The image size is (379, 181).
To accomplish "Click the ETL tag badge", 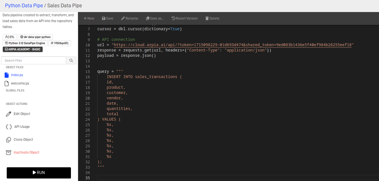I will coord(10,37).
